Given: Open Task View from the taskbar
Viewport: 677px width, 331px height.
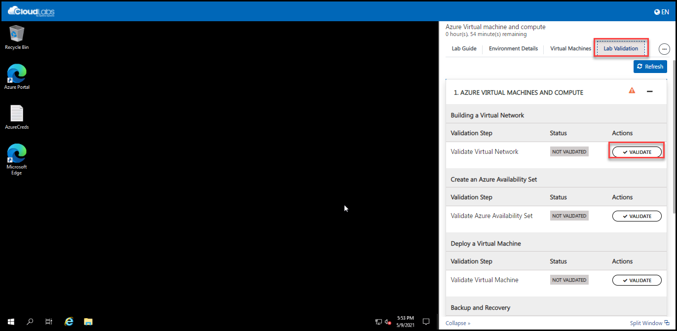Looking at the screenshot, I should coord(49,321).
